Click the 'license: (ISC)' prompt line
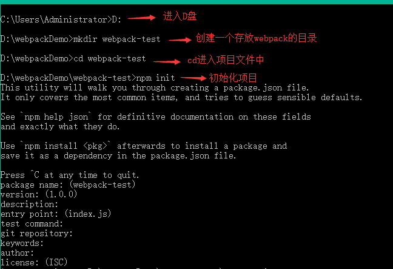Screen dimensions: 393x269 tap(34, 262)
